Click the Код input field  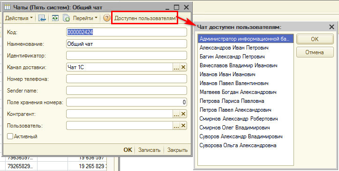127,32
